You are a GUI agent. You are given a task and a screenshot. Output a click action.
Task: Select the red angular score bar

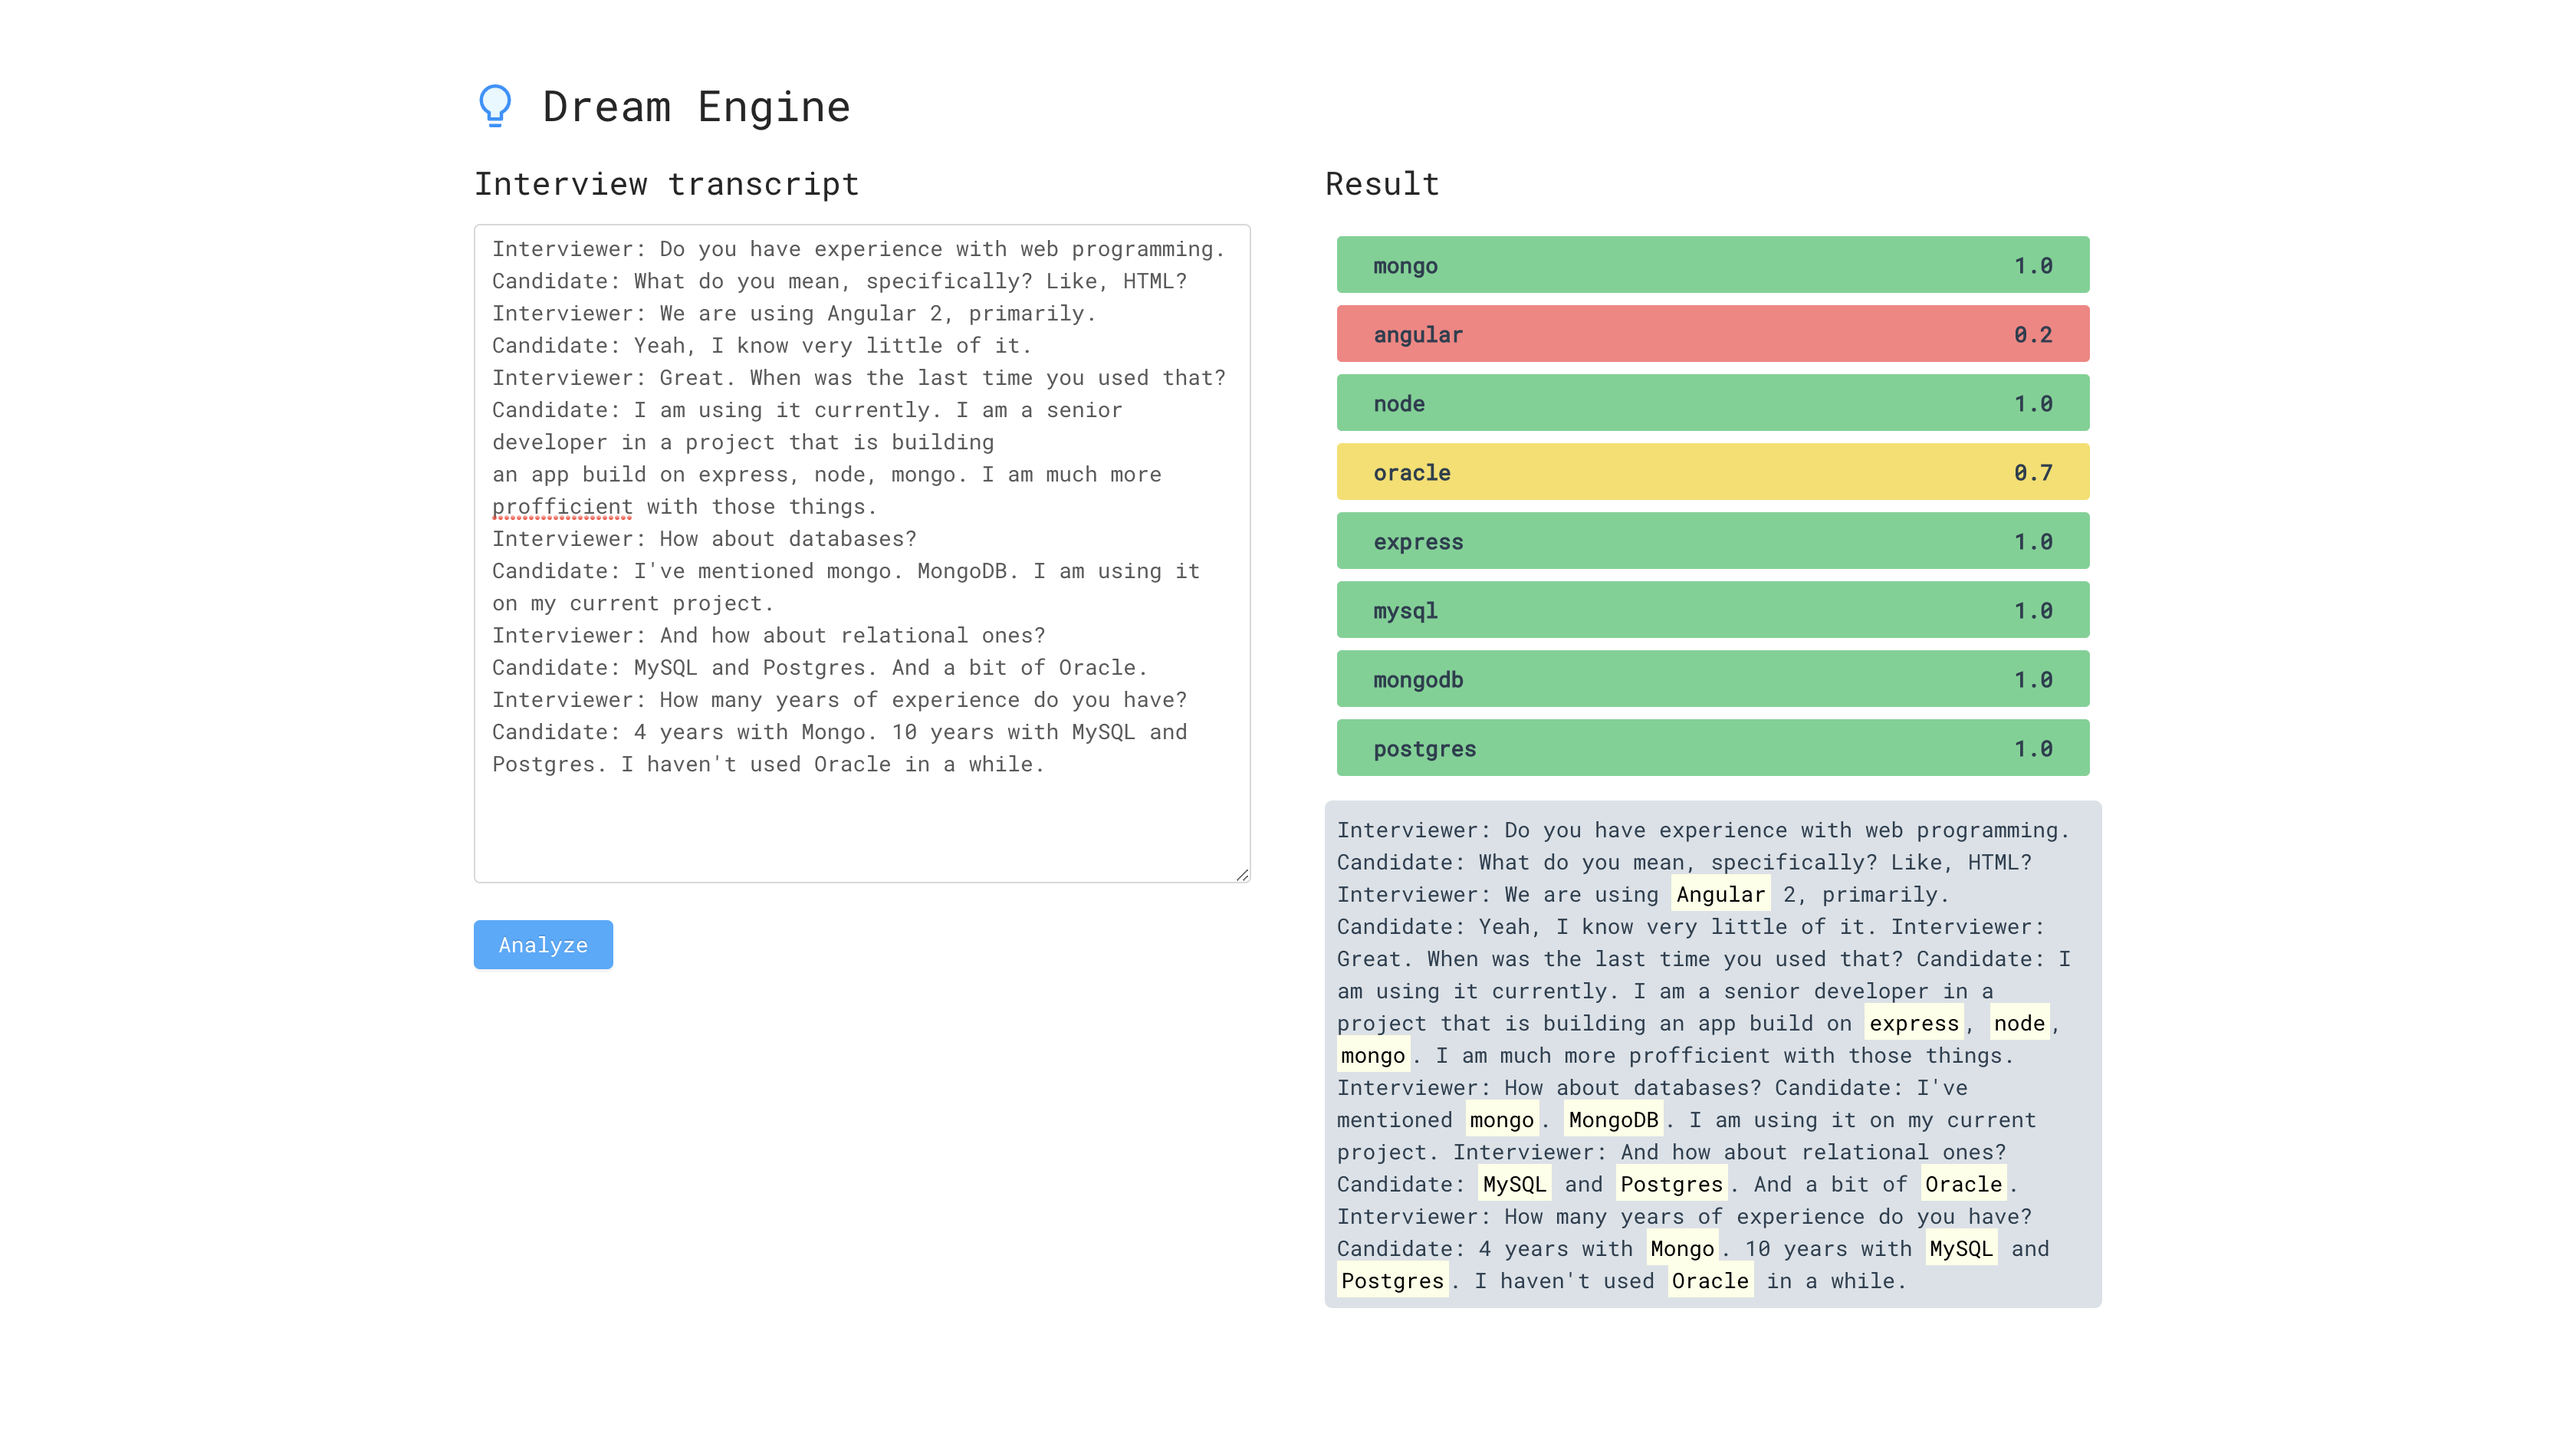tap(1712, 334)
